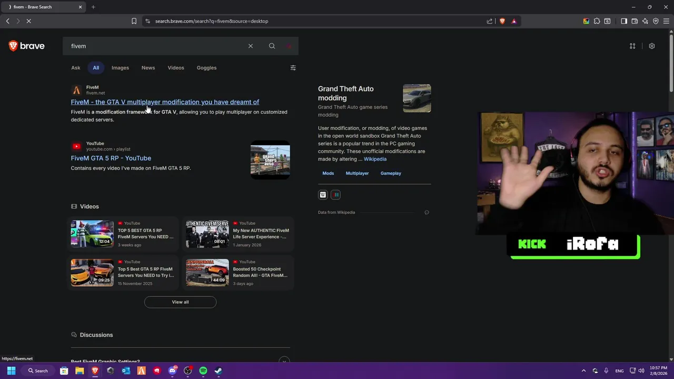Click the tab search icon in the toolbar

(607, 21)
